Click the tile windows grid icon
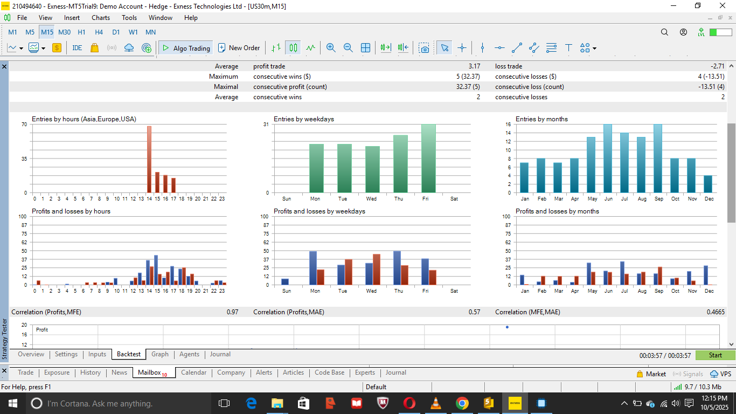 365,48
